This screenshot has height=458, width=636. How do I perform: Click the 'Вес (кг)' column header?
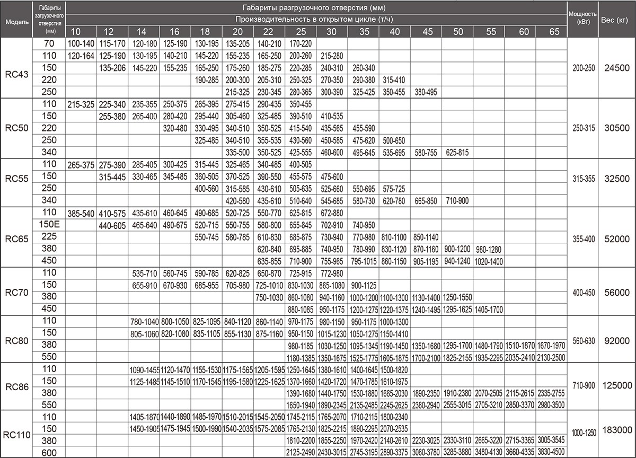click(615, 19)
